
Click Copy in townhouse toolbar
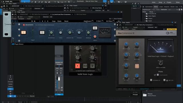[x=53, y=21]
